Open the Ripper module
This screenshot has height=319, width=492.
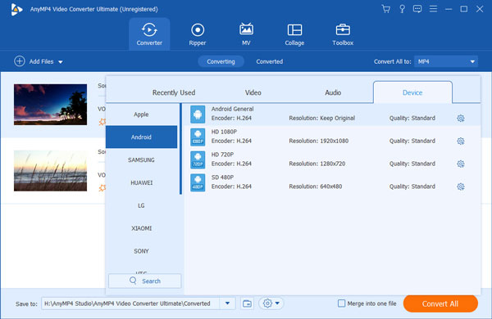tap(198, 34)
